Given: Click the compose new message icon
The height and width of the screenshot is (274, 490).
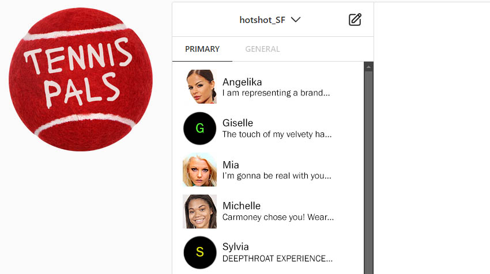Looking at the screenshot, I should 355,20.
